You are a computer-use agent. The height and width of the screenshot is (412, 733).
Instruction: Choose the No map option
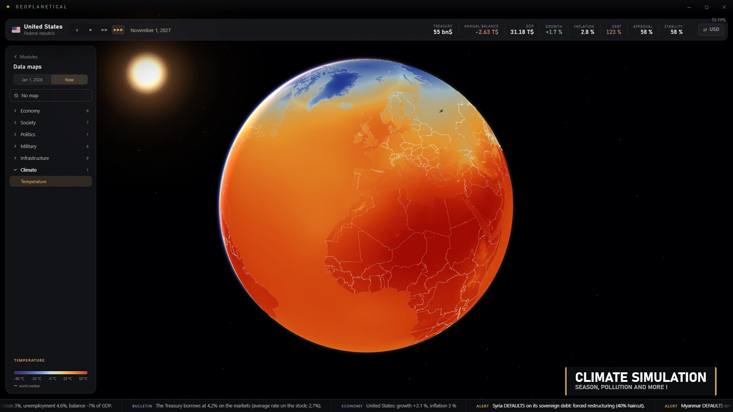[x=51, y=95]
